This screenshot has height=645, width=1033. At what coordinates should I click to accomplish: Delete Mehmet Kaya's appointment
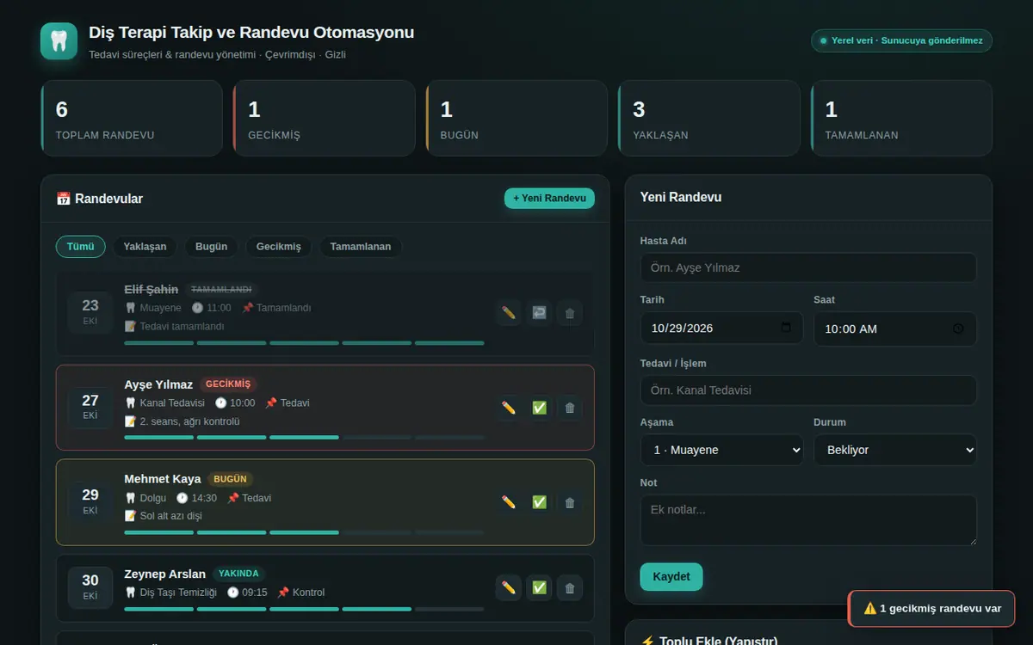(x=569, y=502)
